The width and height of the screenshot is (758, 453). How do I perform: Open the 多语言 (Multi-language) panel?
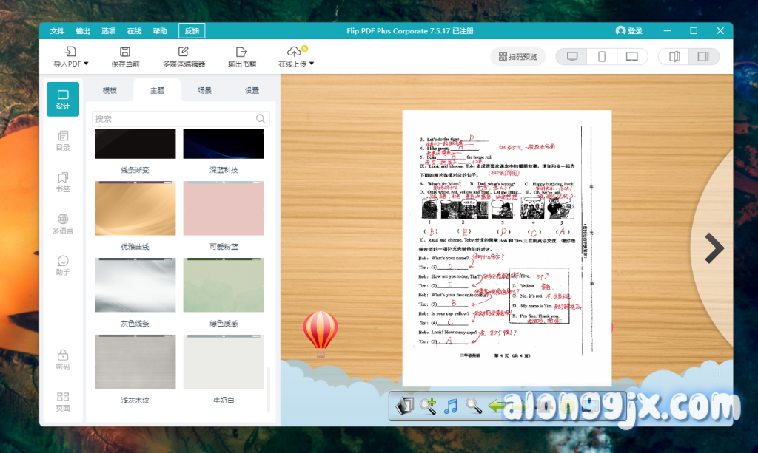[x=63, y=223]
